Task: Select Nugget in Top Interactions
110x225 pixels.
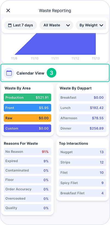Action: pyautogui.click(x=82, y=152)
